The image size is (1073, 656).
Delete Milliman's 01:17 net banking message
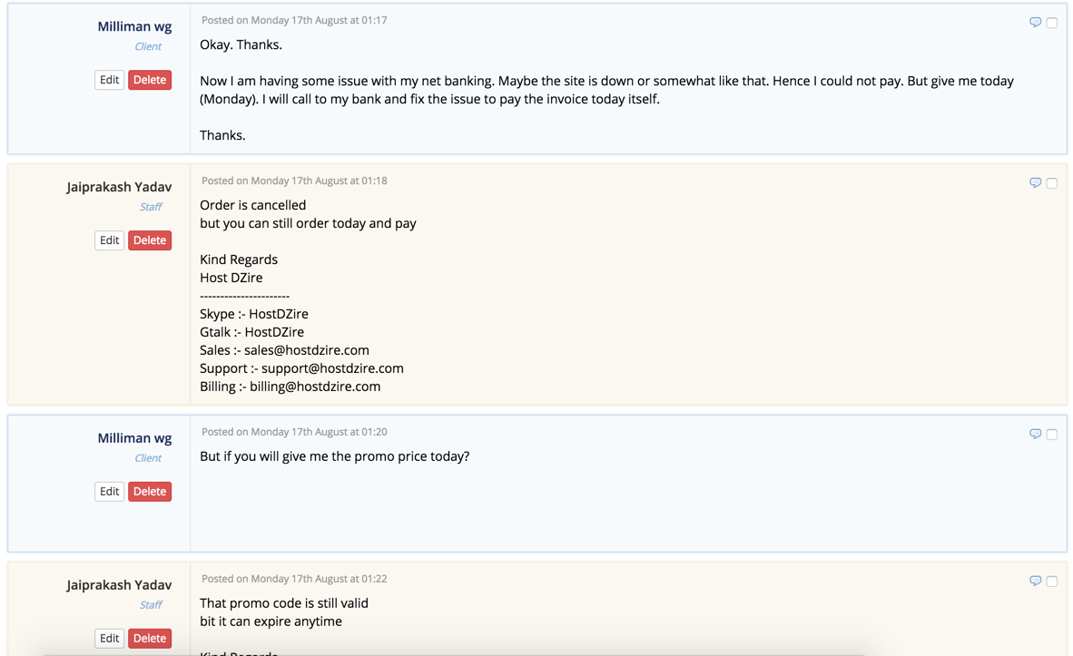pos(150,80)
